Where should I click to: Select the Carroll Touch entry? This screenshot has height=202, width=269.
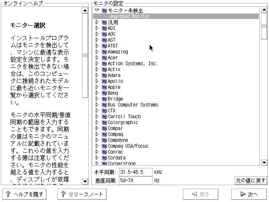pyautogui.click(x=124, y=117)
